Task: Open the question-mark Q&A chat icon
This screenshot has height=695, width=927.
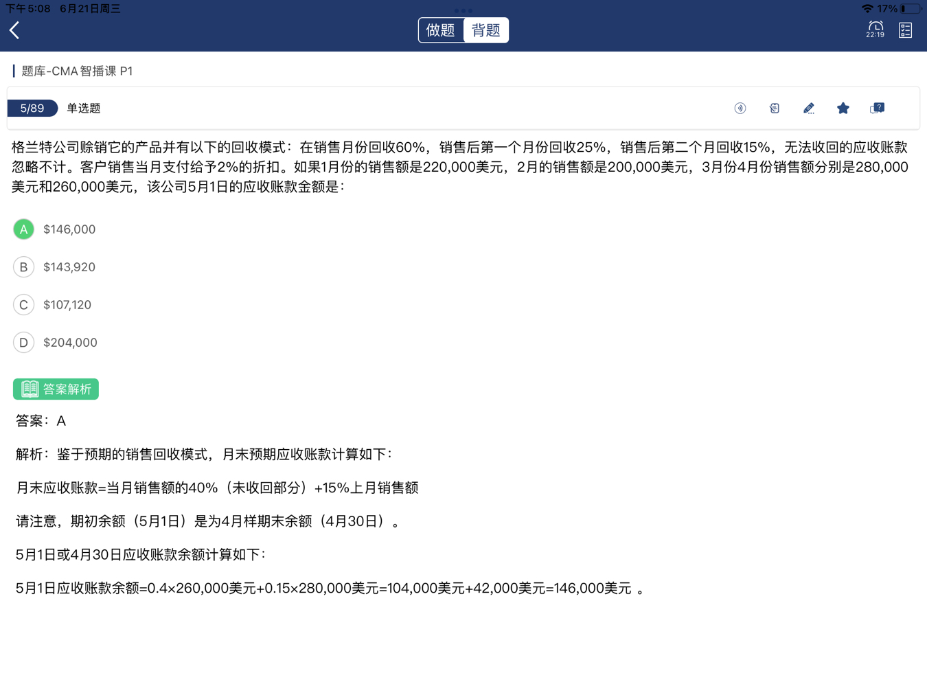Action: [878, 109]
